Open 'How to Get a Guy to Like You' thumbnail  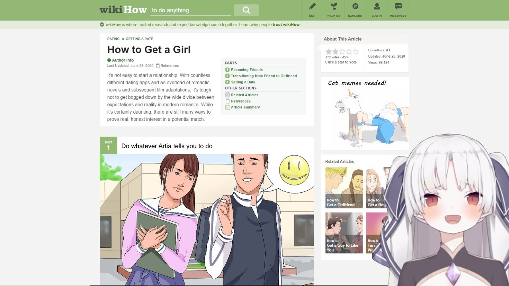[344, 233]
